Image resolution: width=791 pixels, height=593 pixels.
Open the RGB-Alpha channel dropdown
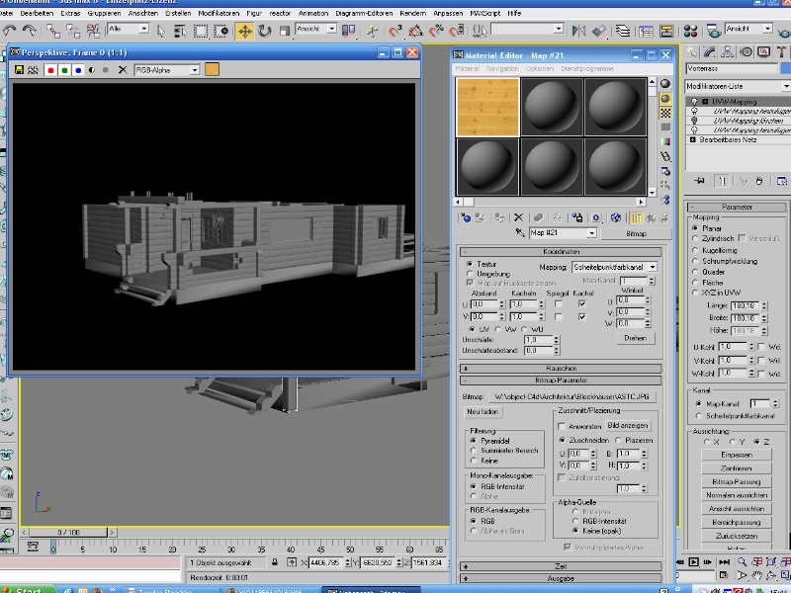(167, 70)
